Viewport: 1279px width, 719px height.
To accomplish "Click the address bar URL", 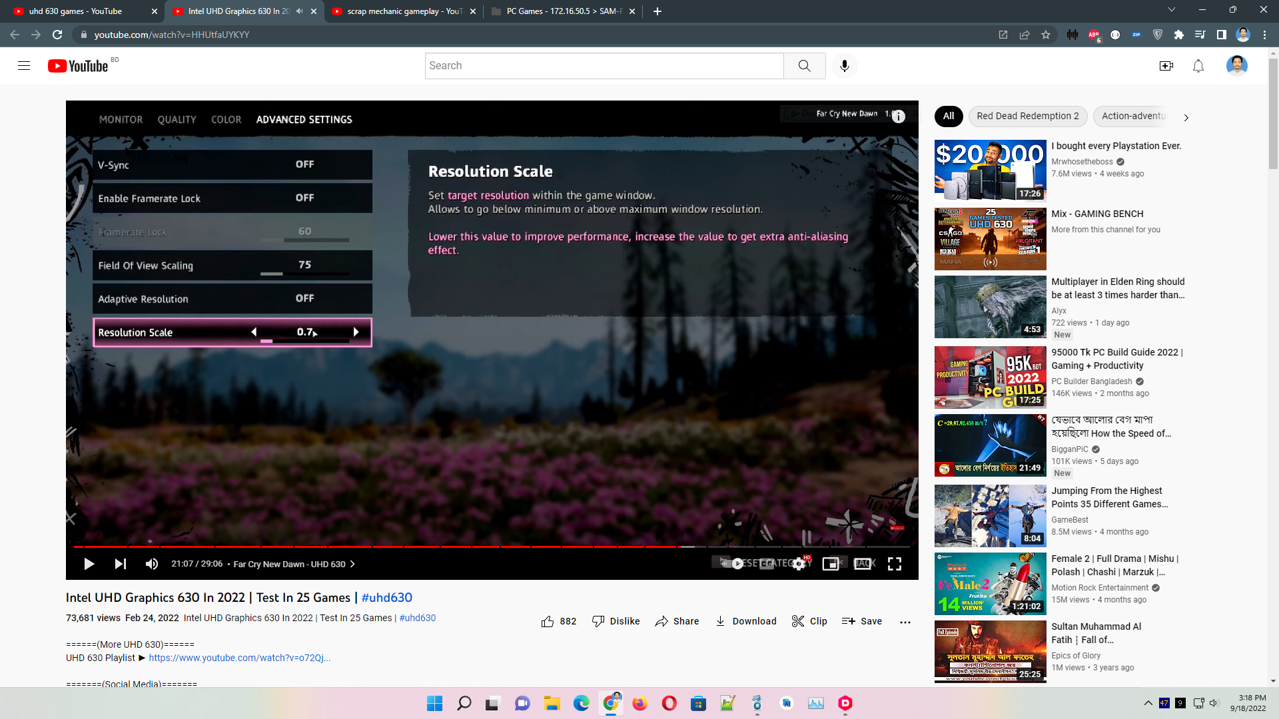I will point(172,35).
